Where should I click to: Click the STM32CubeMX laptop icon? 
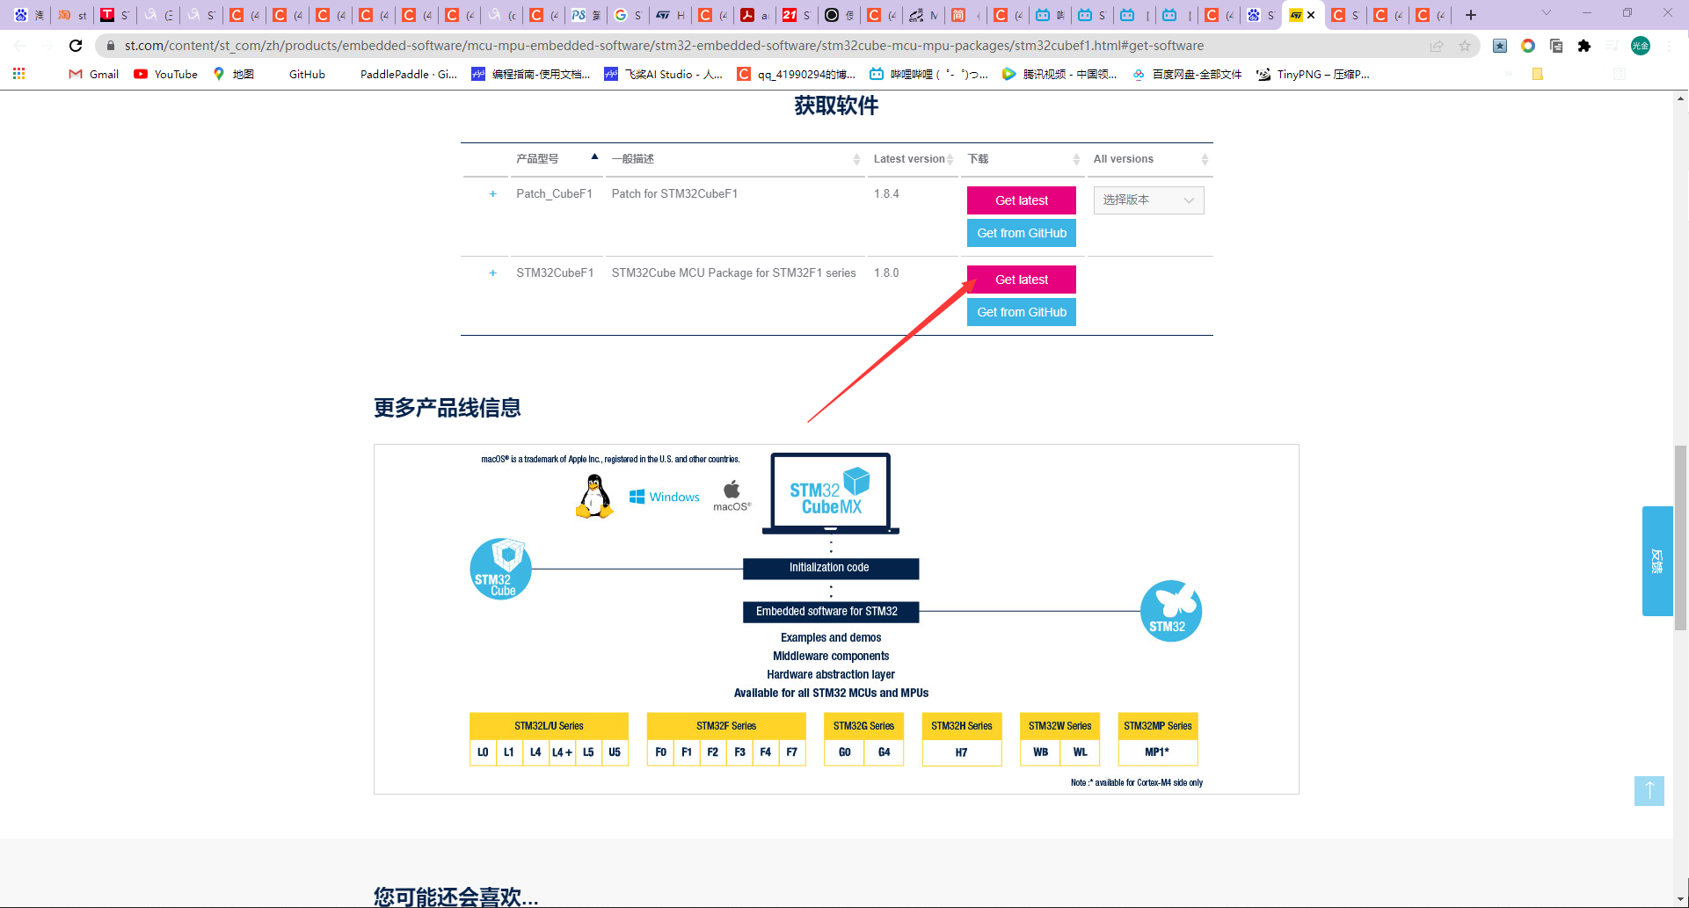click(x=831, y=493)
